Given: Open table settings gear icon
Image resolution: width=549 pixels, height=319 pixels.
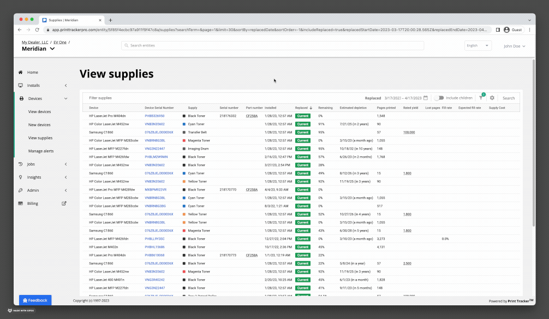Looking at the screenshot, I should (x=492, y=98).
